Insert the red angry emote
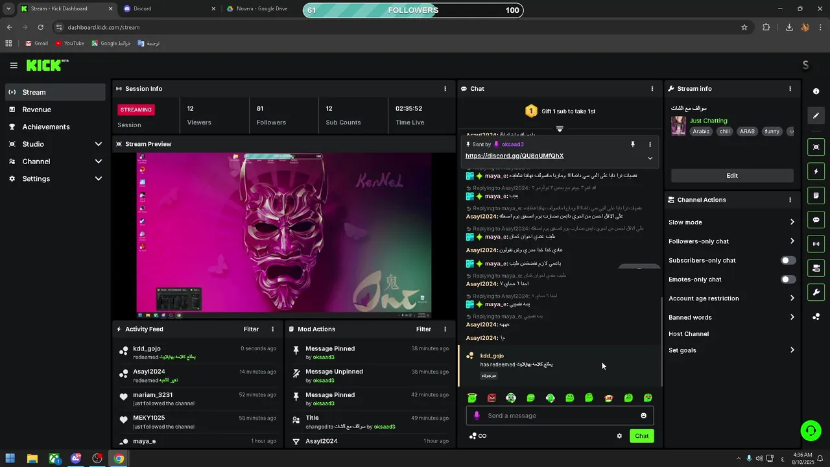Viewport: 830px width, 467px height. click(x=492, y=398)
